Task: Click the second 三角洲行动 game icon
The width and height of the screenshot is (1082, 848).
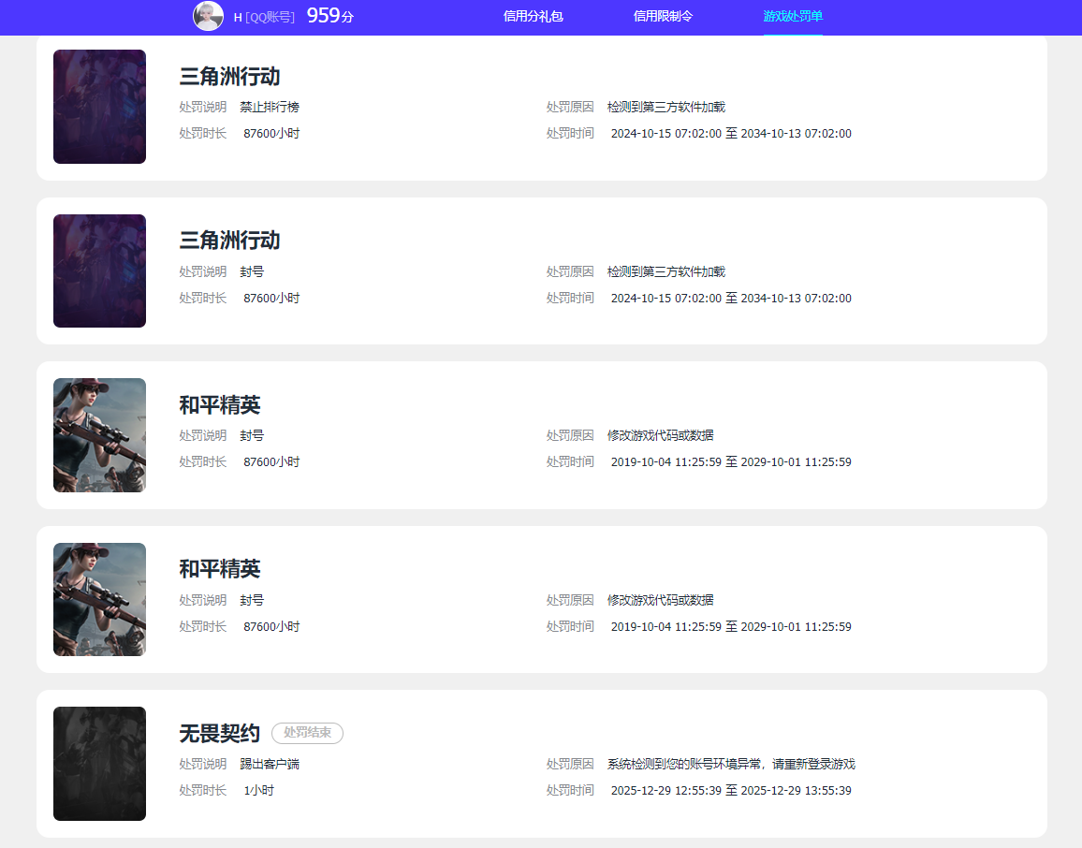Action: click(99, 270)
